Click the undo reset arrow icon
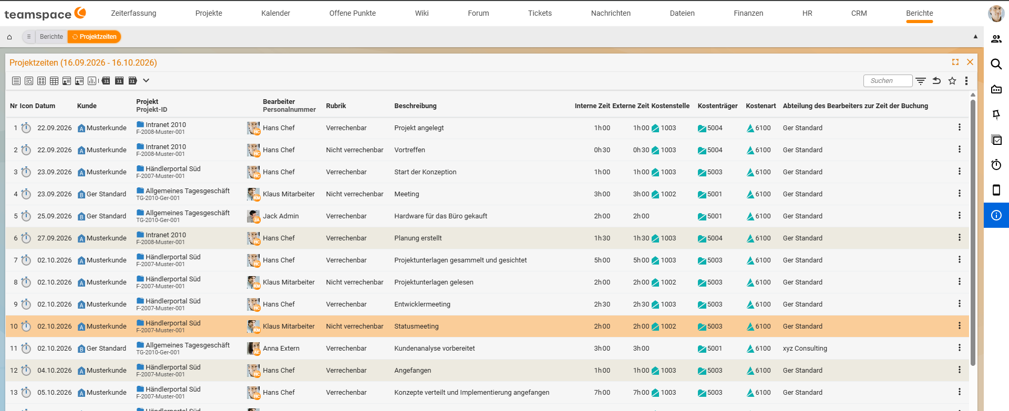Image resolution: width=1009 pixels, height=411 pixels. pyautogui.click(x=936, y=81)
